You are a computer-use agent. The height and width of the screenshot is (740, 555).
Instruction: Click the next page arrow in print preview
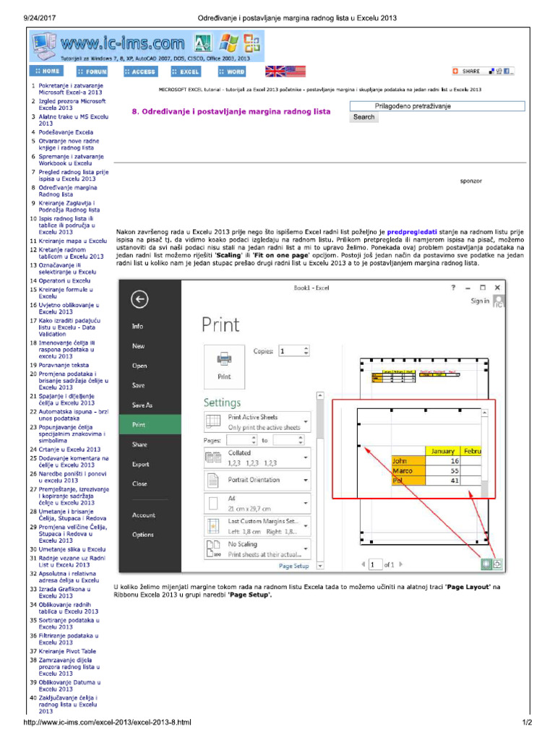pyautogui.click(x=400, y=564)
